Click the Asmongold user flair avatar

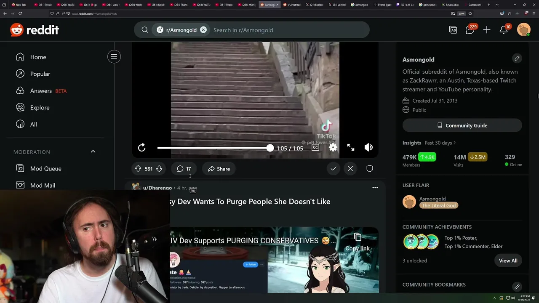[x=409, y=202]
